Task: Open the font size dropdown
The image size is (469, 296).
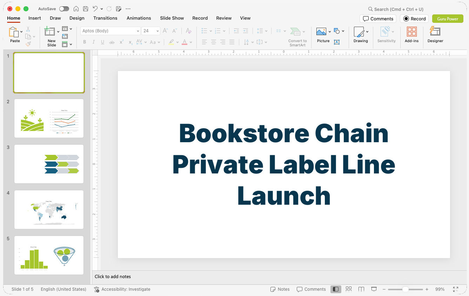Action: click(x=158, y=31)
